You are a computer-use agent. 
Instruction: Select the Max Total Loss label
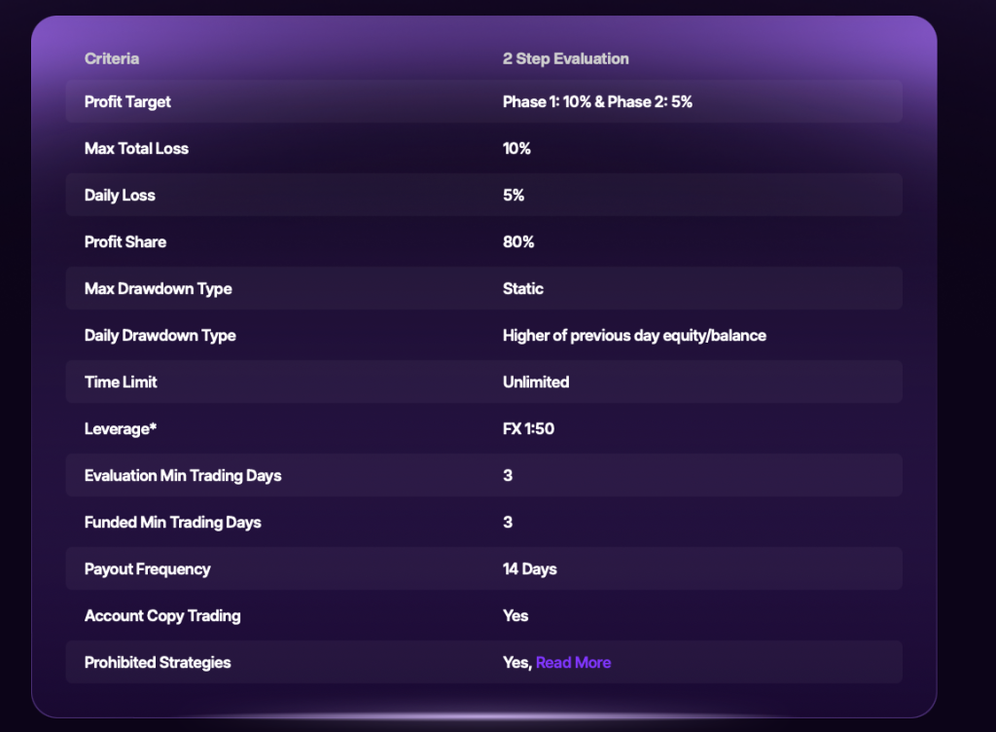pos(136,148)
